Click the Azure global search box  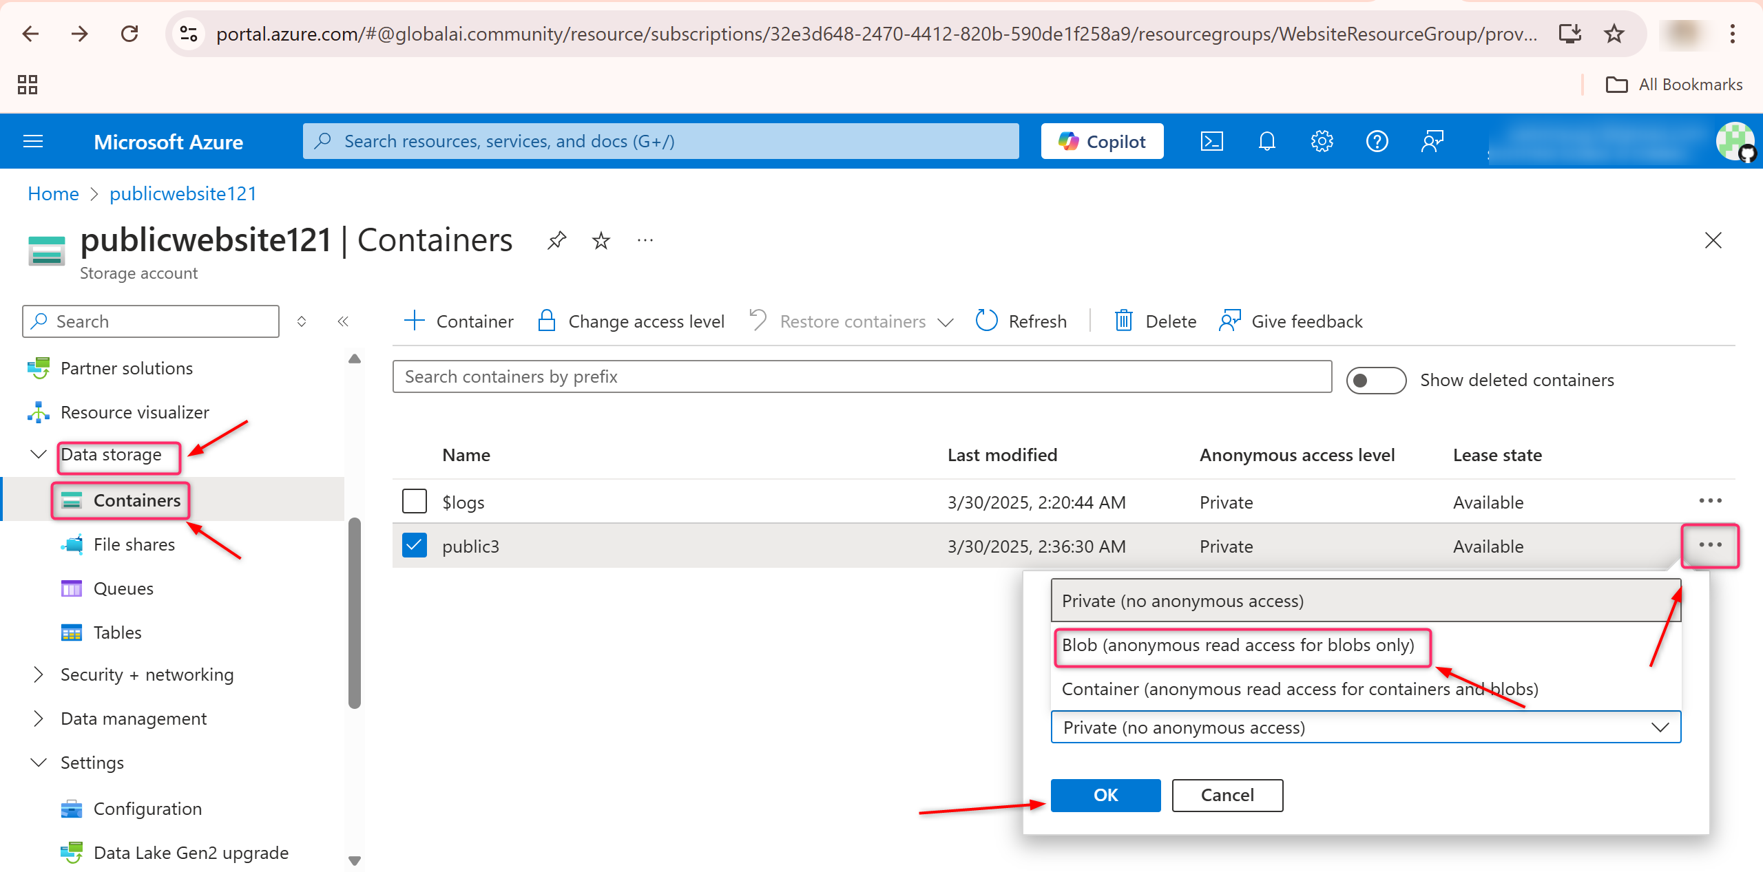(661, 141)
